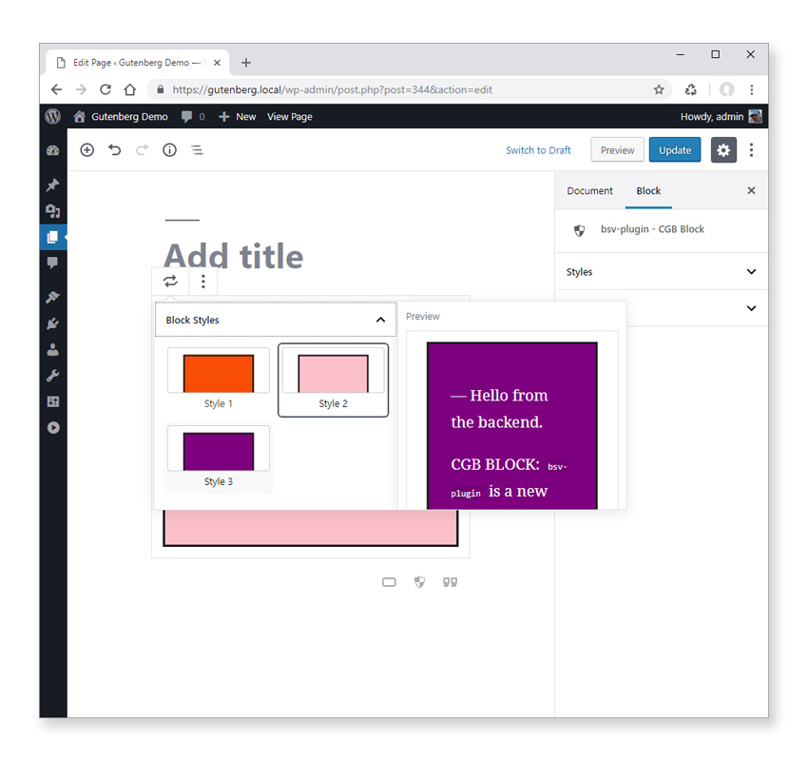Open the block navigation list icon
Viewport: 808px width, 761px height.
pyautogui.click(x=197, y=149)
